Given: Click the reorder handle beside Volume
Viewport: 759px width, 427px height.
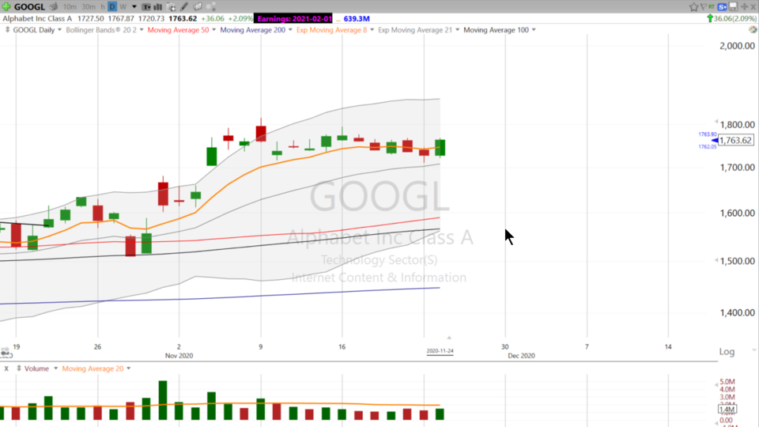Looking at the screenshot, I should click(x=19, y=368).
